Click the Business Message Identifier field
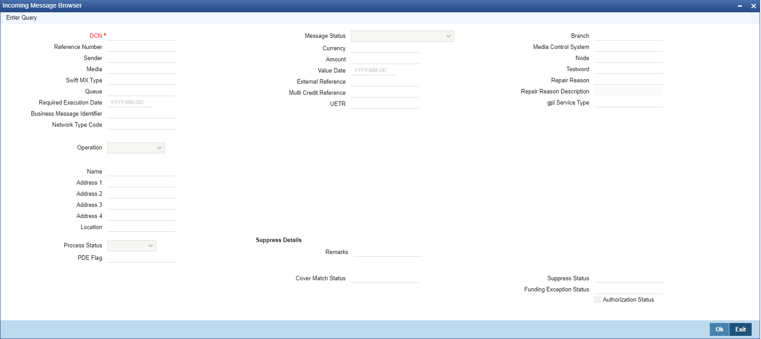The height and width of the screenshot is (339, 761). coord(142,114)
